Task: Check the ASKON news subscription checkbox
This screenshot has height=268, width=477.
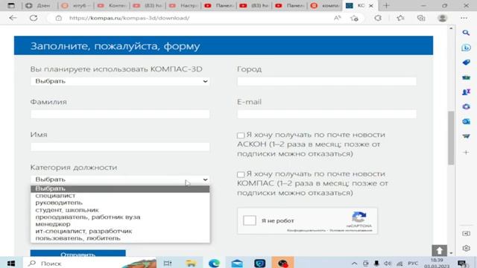Action: (x=241, y=135)
